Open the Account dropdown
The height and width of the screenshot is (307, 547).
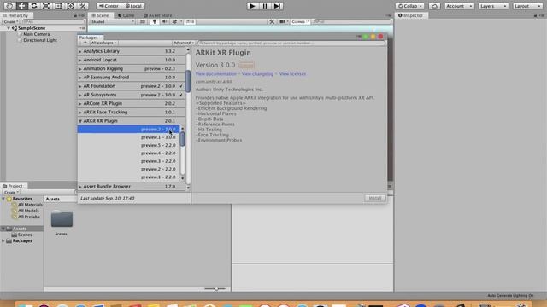(459, 6)
